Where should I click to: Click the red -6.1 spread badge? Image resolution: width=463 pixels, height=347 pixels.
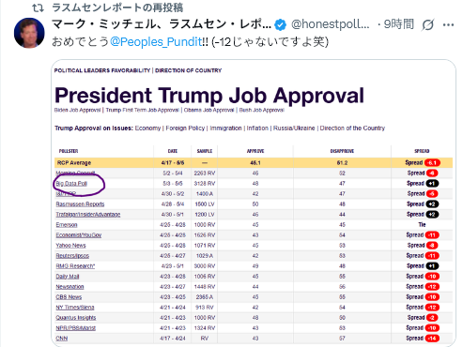432,163
